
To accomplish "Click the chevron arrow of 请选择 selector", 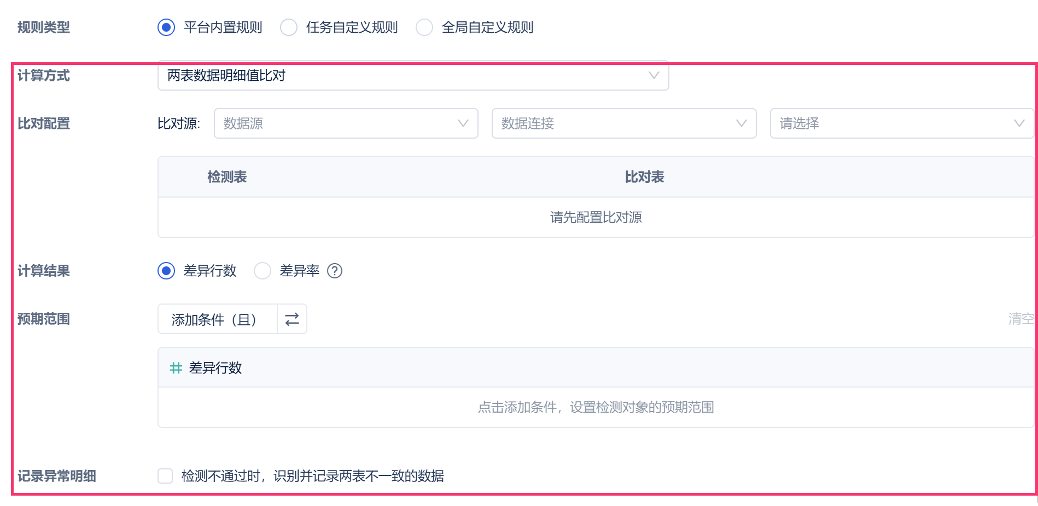I will (x=1019, y=123).
